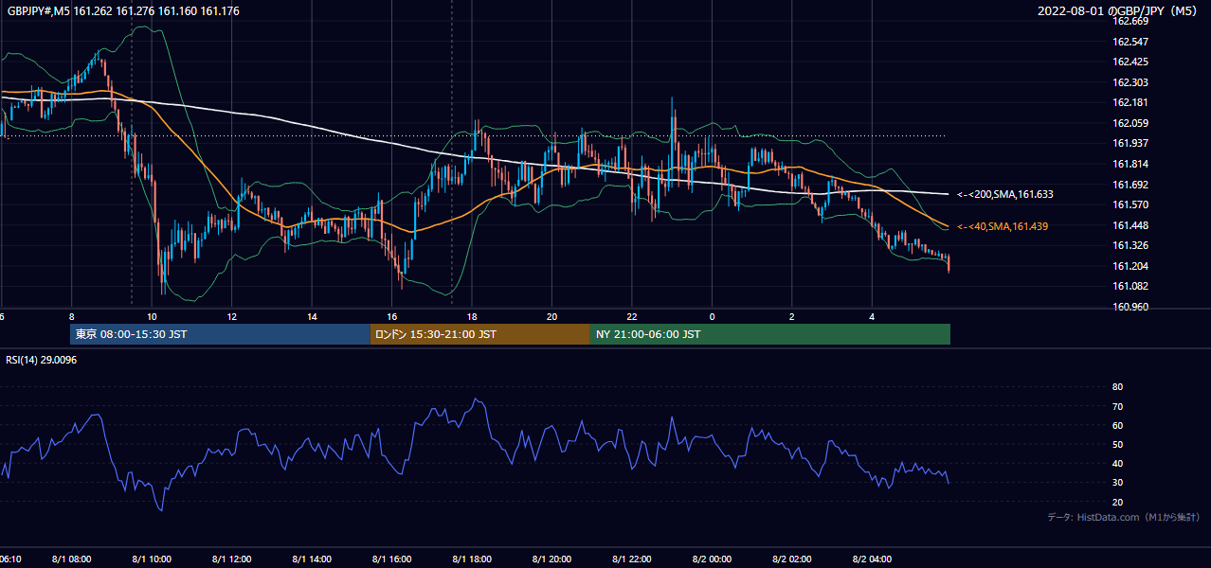Image resolution: width=1211 pixels, height=568 pixels.
Task: Click price level 161.570 on axis
Action: [x=1130, y=204]
